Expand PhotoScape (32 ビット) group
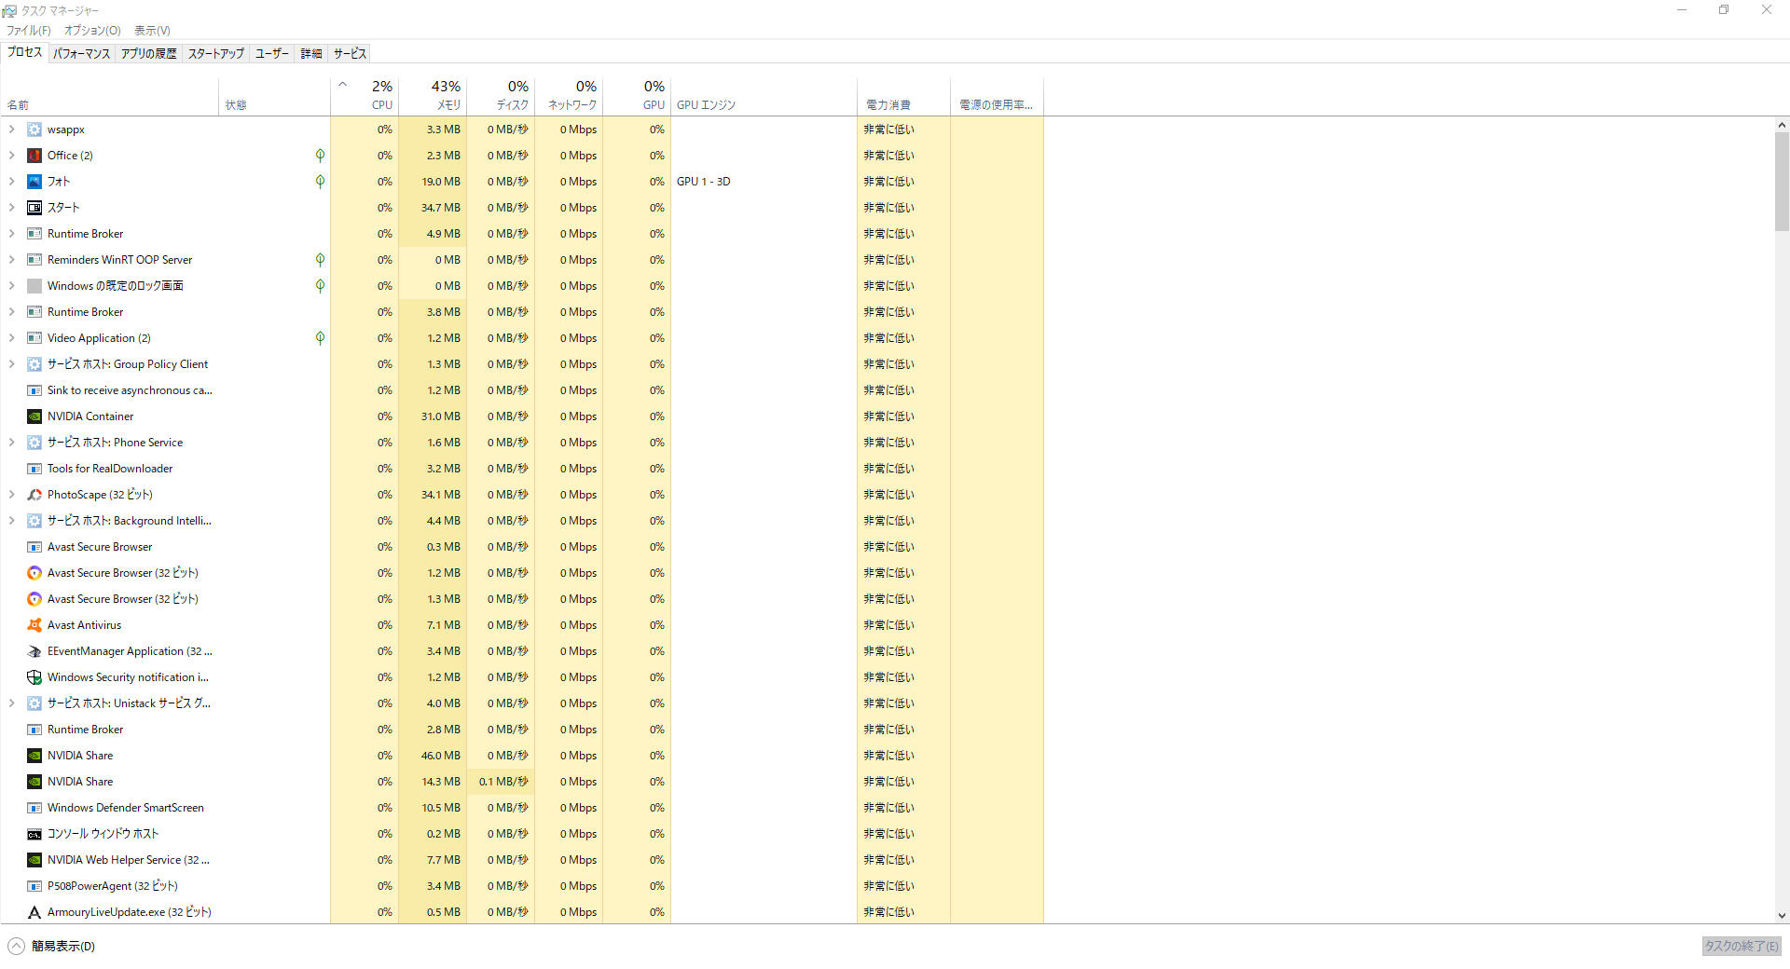The width and height of the screenshot is (1790, 969). (x=11, y=495)
